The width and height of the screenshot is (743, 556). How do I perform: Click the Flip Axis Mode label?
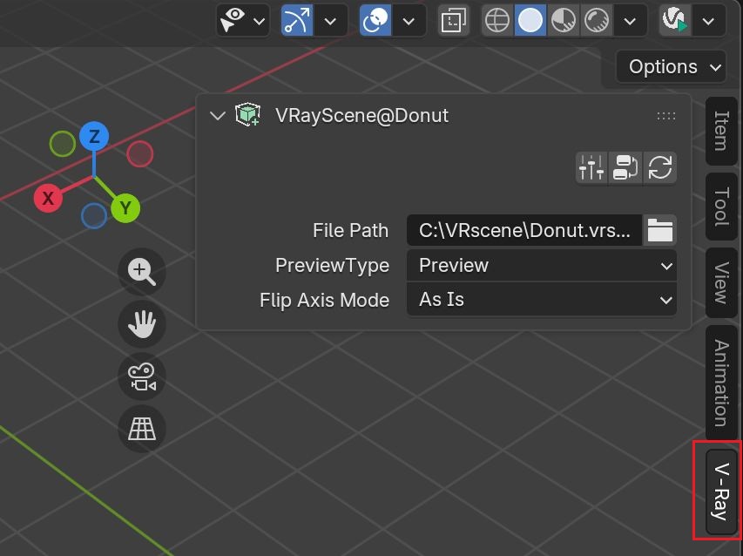(x=324, y=300)
